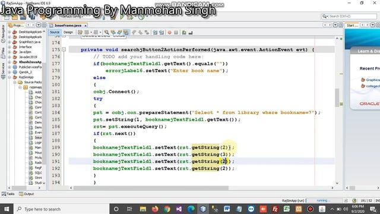380x214 pixels.
Task: Open the Files side panel
Action: pyautogui.click(x=3, y=53)
